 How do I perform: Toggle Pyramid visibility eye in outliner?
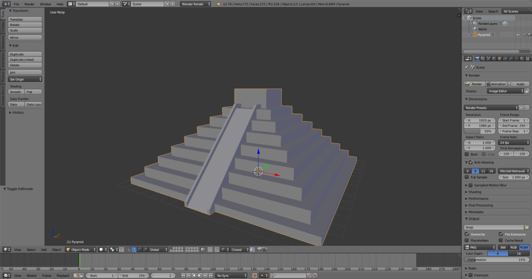[x=518, y=34]
